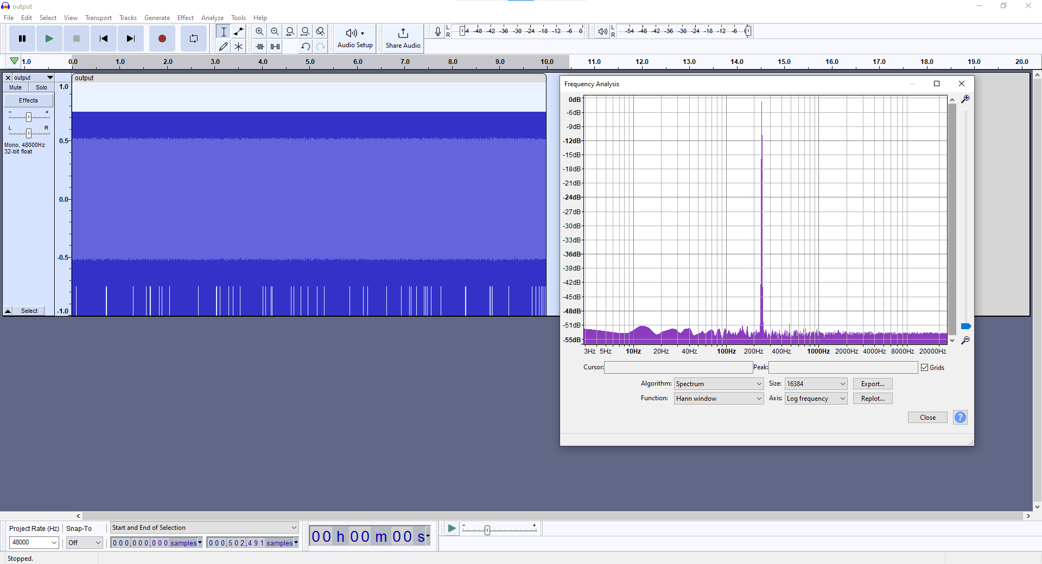Open the Function dropdown showing Hann window
This screenshot has width=1042, height=564.
tap(719, 398)
